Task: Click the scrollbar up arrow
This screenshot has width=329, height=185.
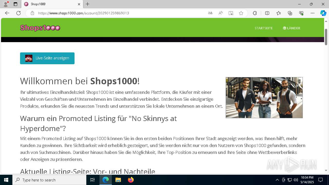Action: tap(326, 21)
